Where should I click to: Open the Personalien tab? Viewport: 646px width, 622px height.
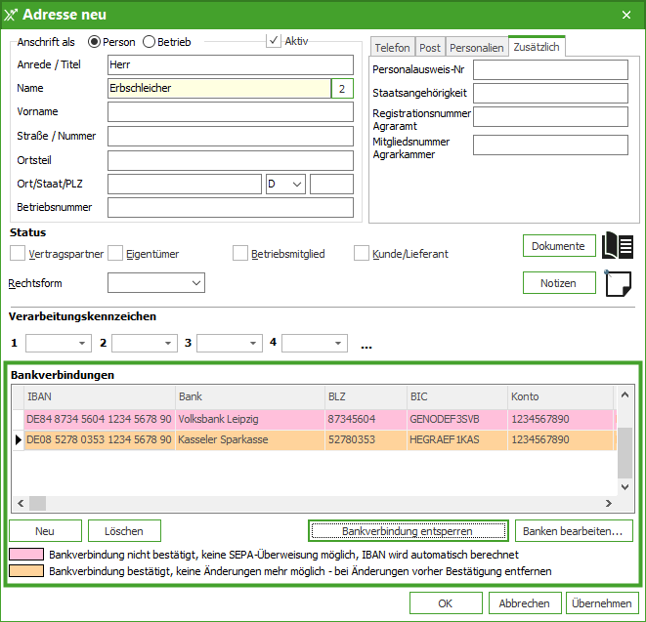pos(477,48)
